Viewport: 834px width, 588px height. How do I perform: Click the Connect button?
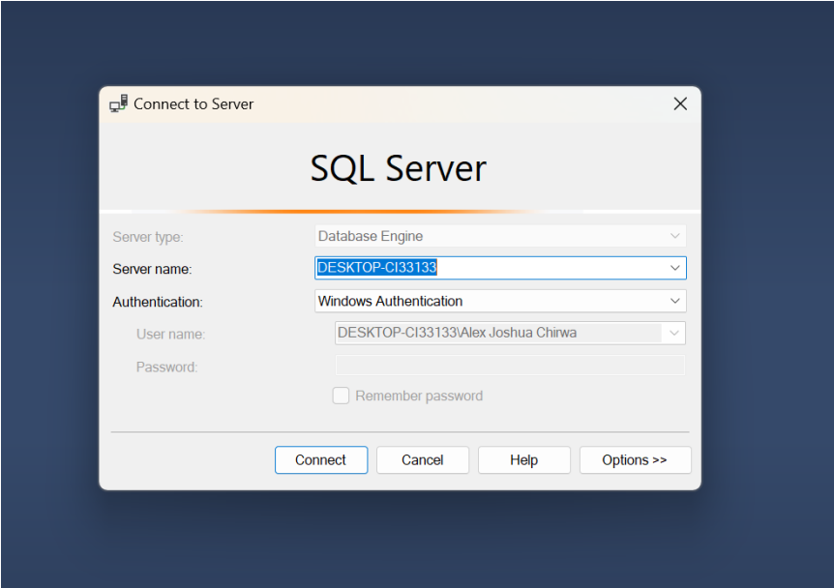tap(320, 460)
